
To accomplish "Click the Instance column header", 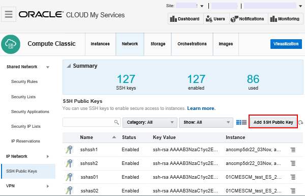I will [x=235, y=137].
